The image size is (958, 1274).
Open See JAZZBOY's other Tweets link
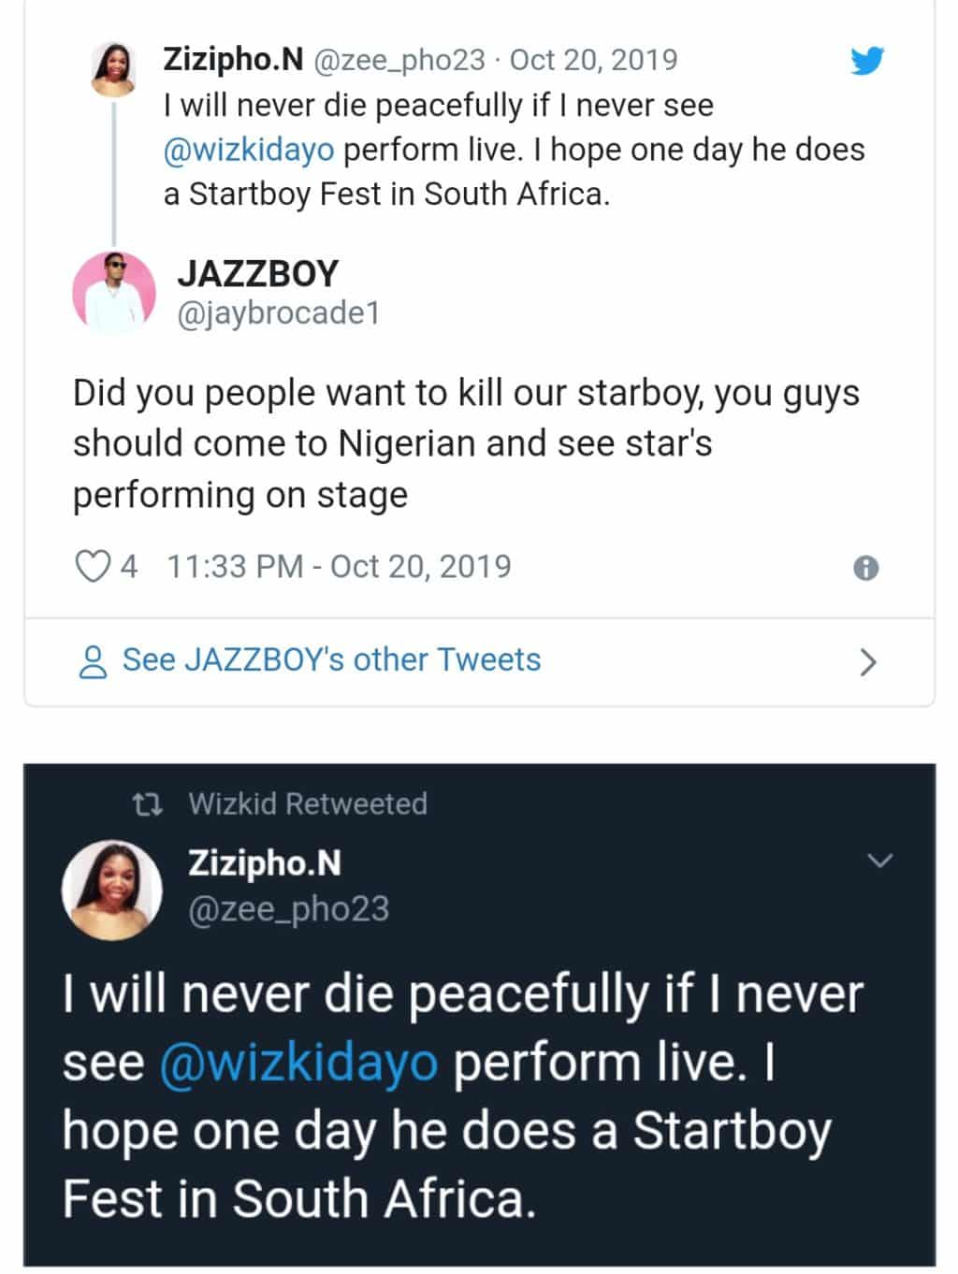tap(331, 660)
